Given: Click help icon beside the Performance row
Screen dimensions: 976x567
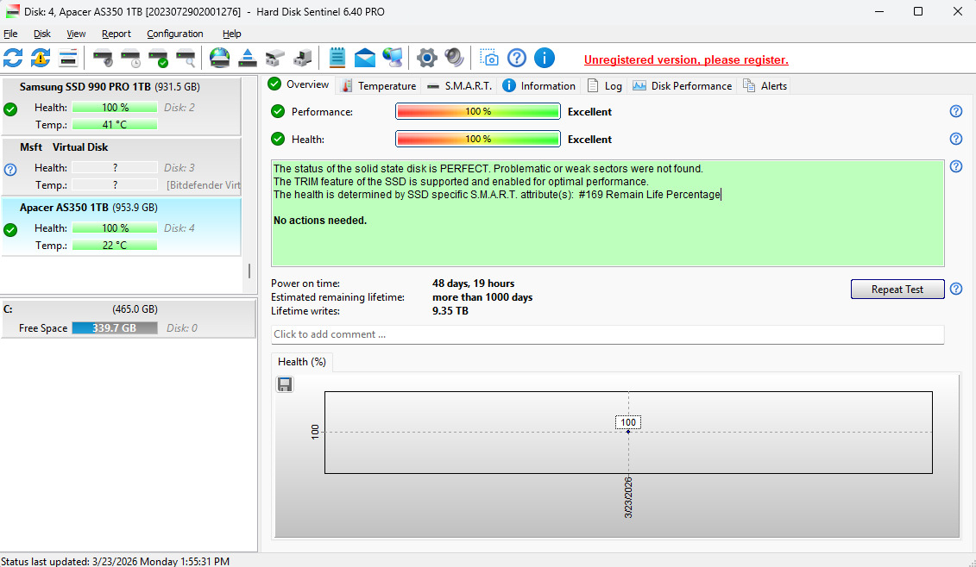Looking at the screenshot, I should tap(956, 111).
